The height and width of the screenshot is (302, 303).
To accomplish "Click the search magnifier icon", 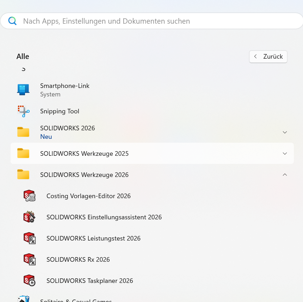I will (12, 21).
